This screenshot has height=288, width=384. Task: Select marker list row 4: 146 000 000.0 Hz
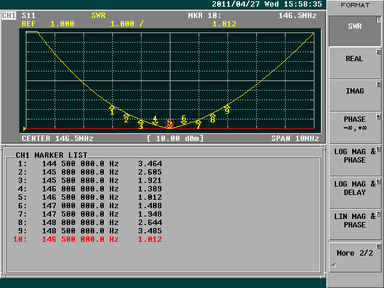(x=90, y=189)
